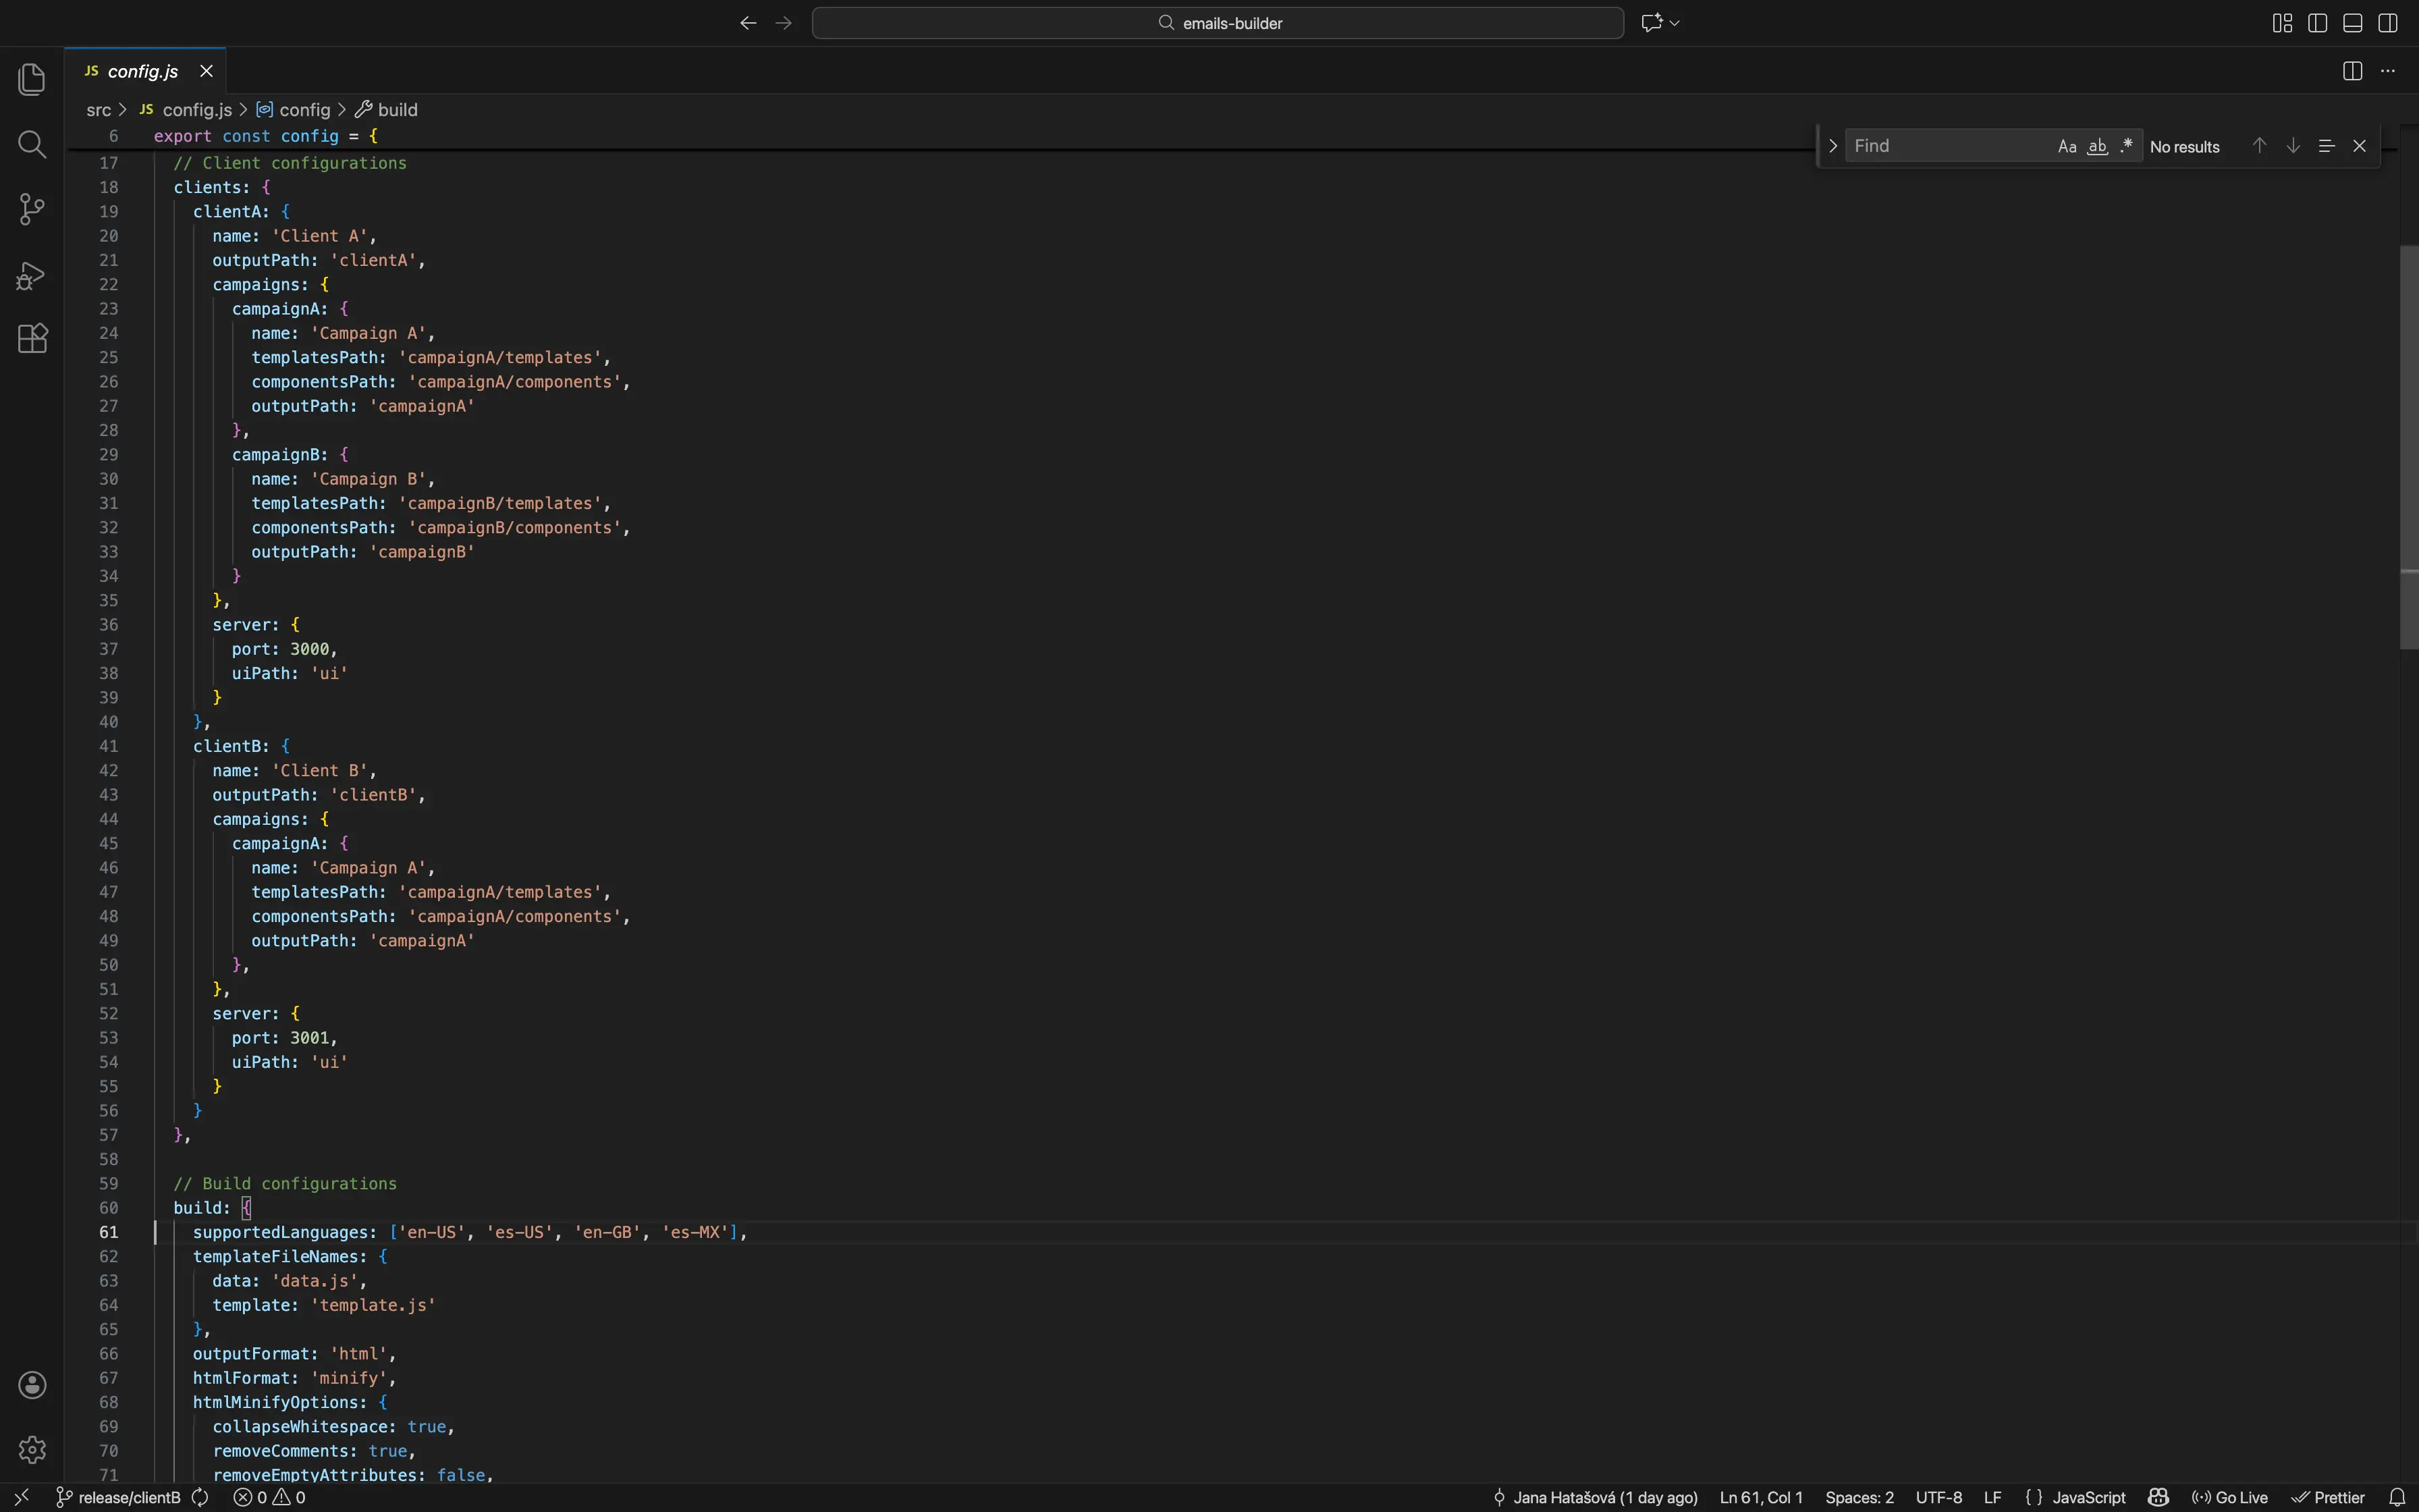Open the Source Control panel
The width and height of the screenshot is (2419, 1512).
[x=33, y=209]
